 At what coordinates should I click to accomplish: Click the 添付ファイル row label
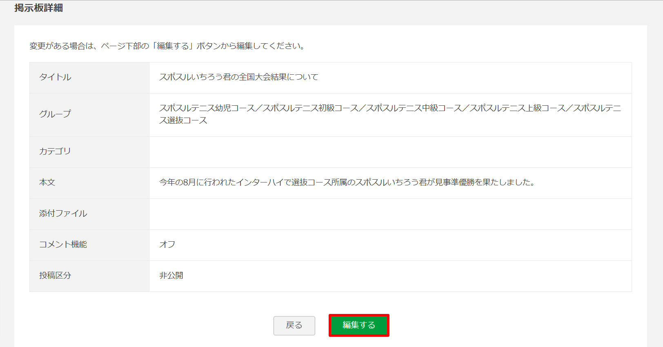[x=63, y=214]
